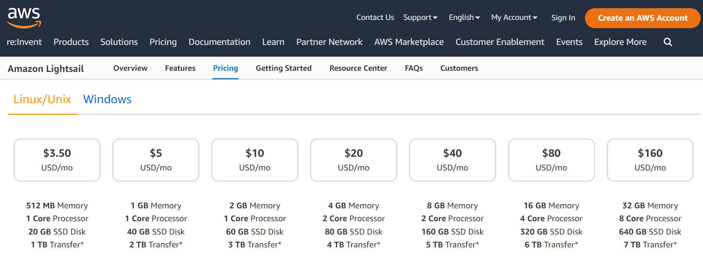Click the Sign In link
The width and height of the screenshot is (703, 274).
(x=563, y=18)
